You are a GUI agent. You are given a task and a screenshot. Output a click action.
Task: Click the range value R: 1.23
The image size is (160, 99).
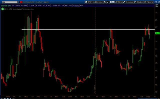(x=61, y=6)
